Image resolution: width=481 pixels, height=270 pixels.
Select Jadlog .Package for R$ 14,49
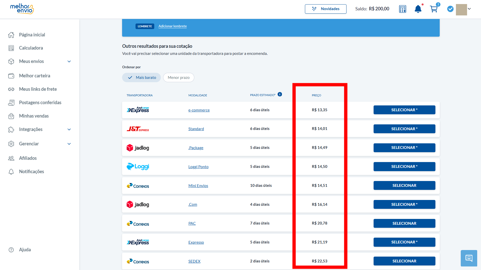[404, 148]
